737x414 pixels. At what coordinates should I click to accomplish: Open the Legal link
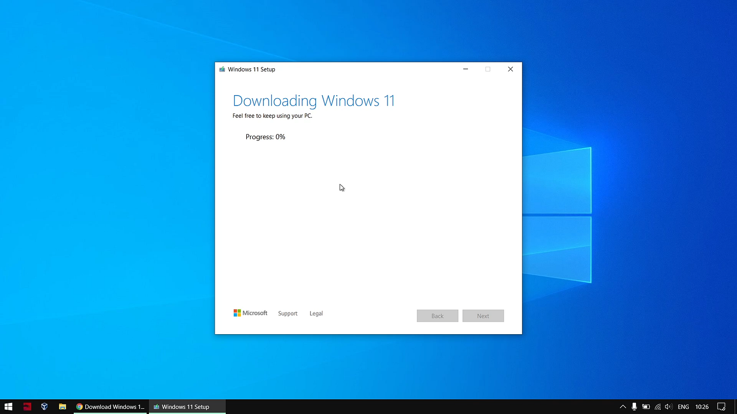coord(316,313)
